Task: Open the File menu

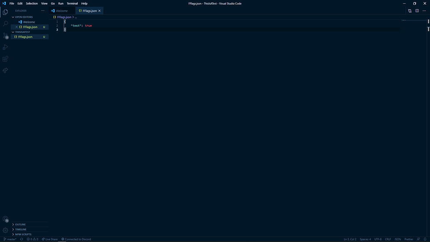Action: [x=12, y=4]
